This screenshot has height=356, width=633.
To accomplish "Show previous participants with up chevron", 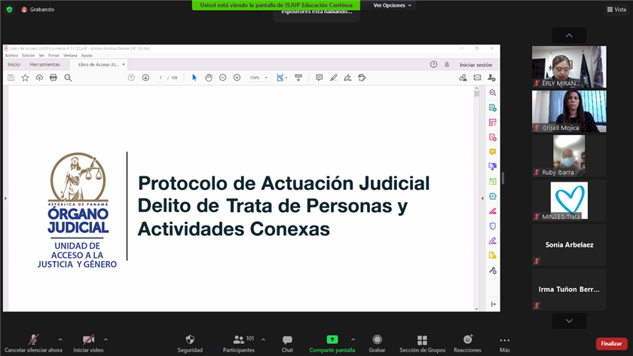I will [569, 35].
